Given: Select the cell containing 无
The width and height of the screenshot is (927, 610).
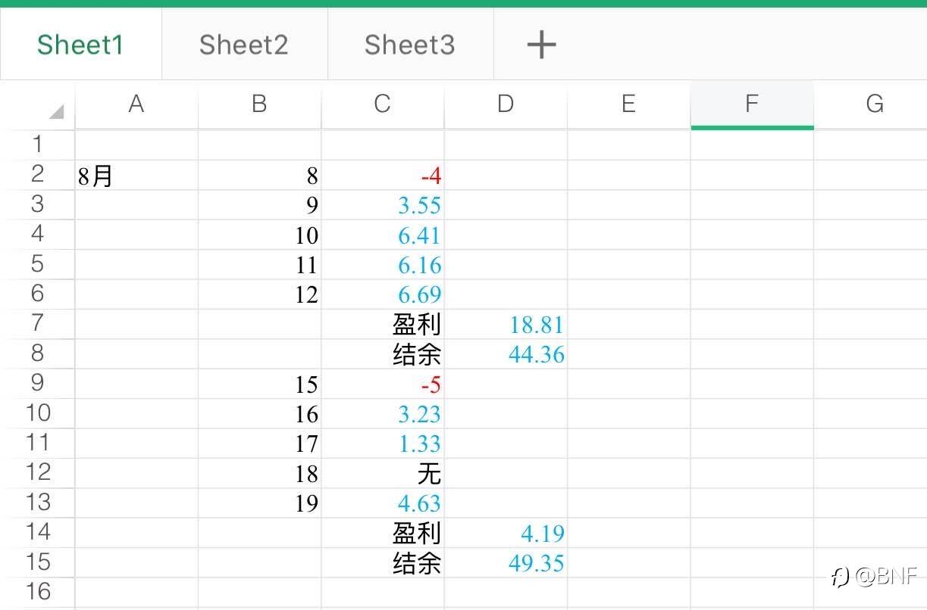Looking at the screenshot, I should 383,474.
